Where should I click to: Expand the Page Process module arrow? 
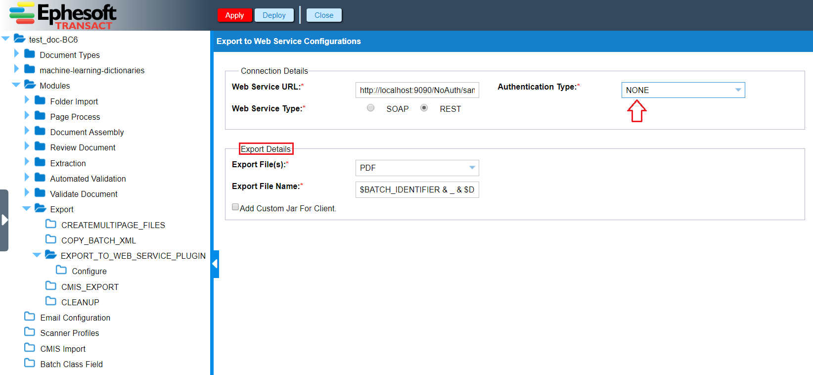[x=27, y=116]
